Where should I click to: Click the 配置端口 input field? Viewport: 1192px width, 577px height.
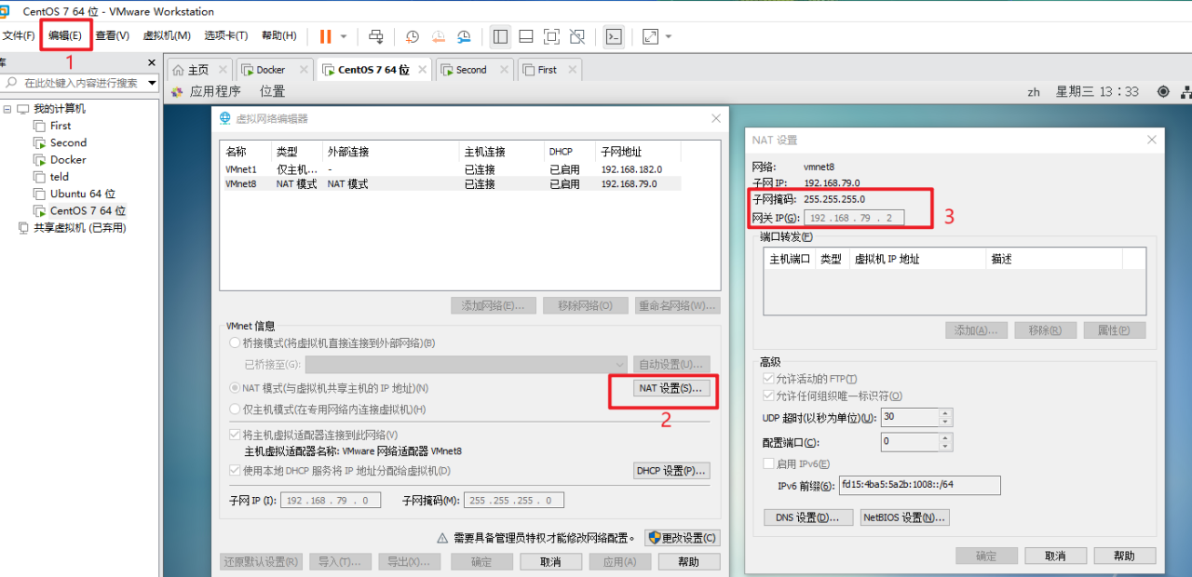909,442
